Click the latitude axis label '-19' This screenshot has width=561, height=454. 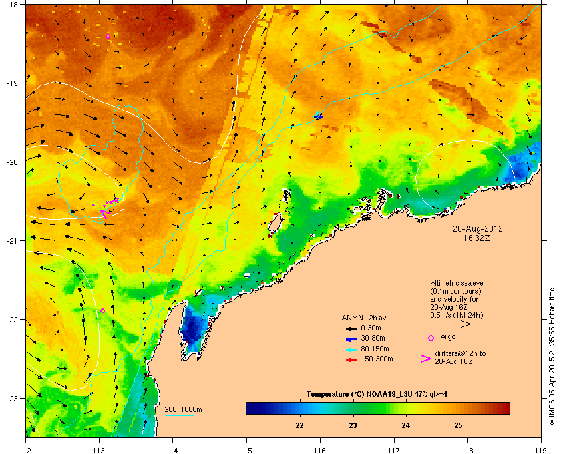tap(12, 83)
